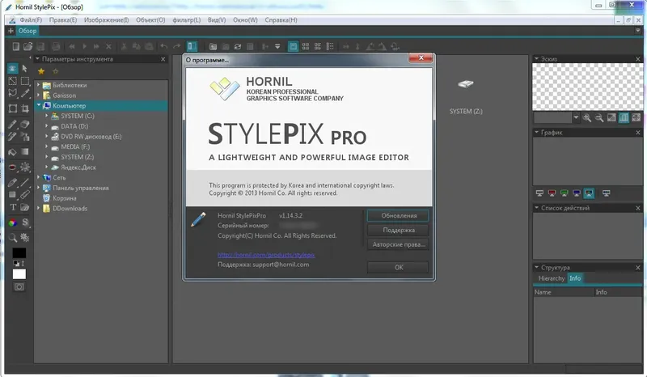Click the Поддержка button
Viewport: 647px width, 377px height.
pyautogui.click(x=398, y=230)
